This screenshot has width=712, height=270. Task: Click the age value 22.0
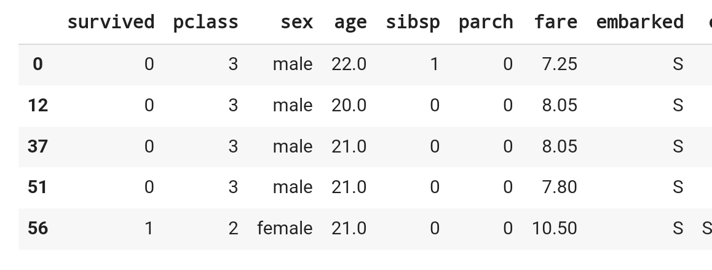349,65
